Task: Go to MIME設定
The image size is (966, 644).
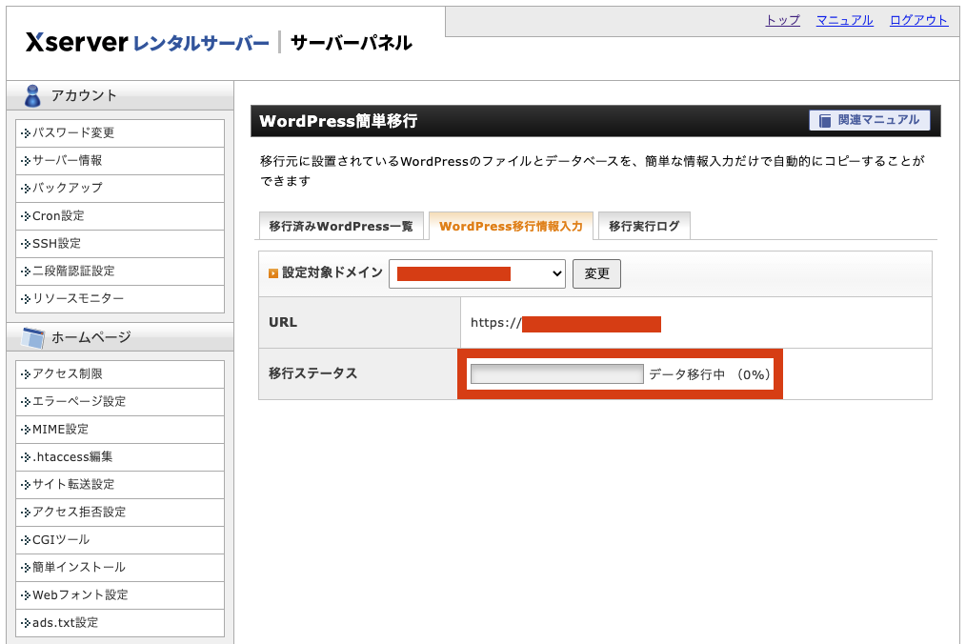Action: [x=120, y=430]
